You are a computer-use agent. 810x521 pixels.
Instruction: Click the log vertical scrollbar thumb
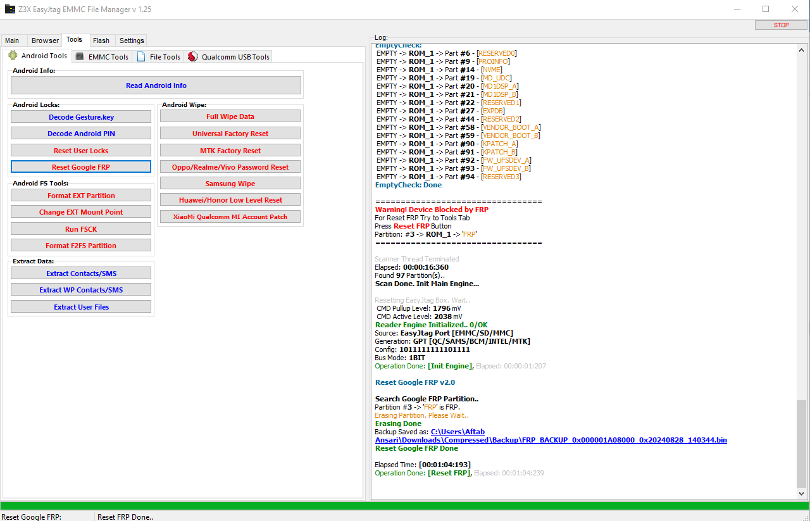(802, 443)
